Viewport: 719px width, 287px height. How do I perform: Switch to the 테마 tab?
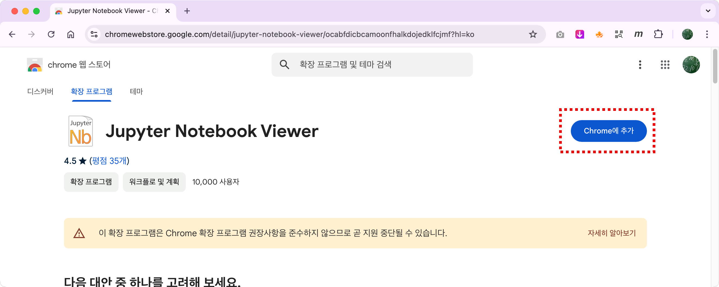point(136,92)
